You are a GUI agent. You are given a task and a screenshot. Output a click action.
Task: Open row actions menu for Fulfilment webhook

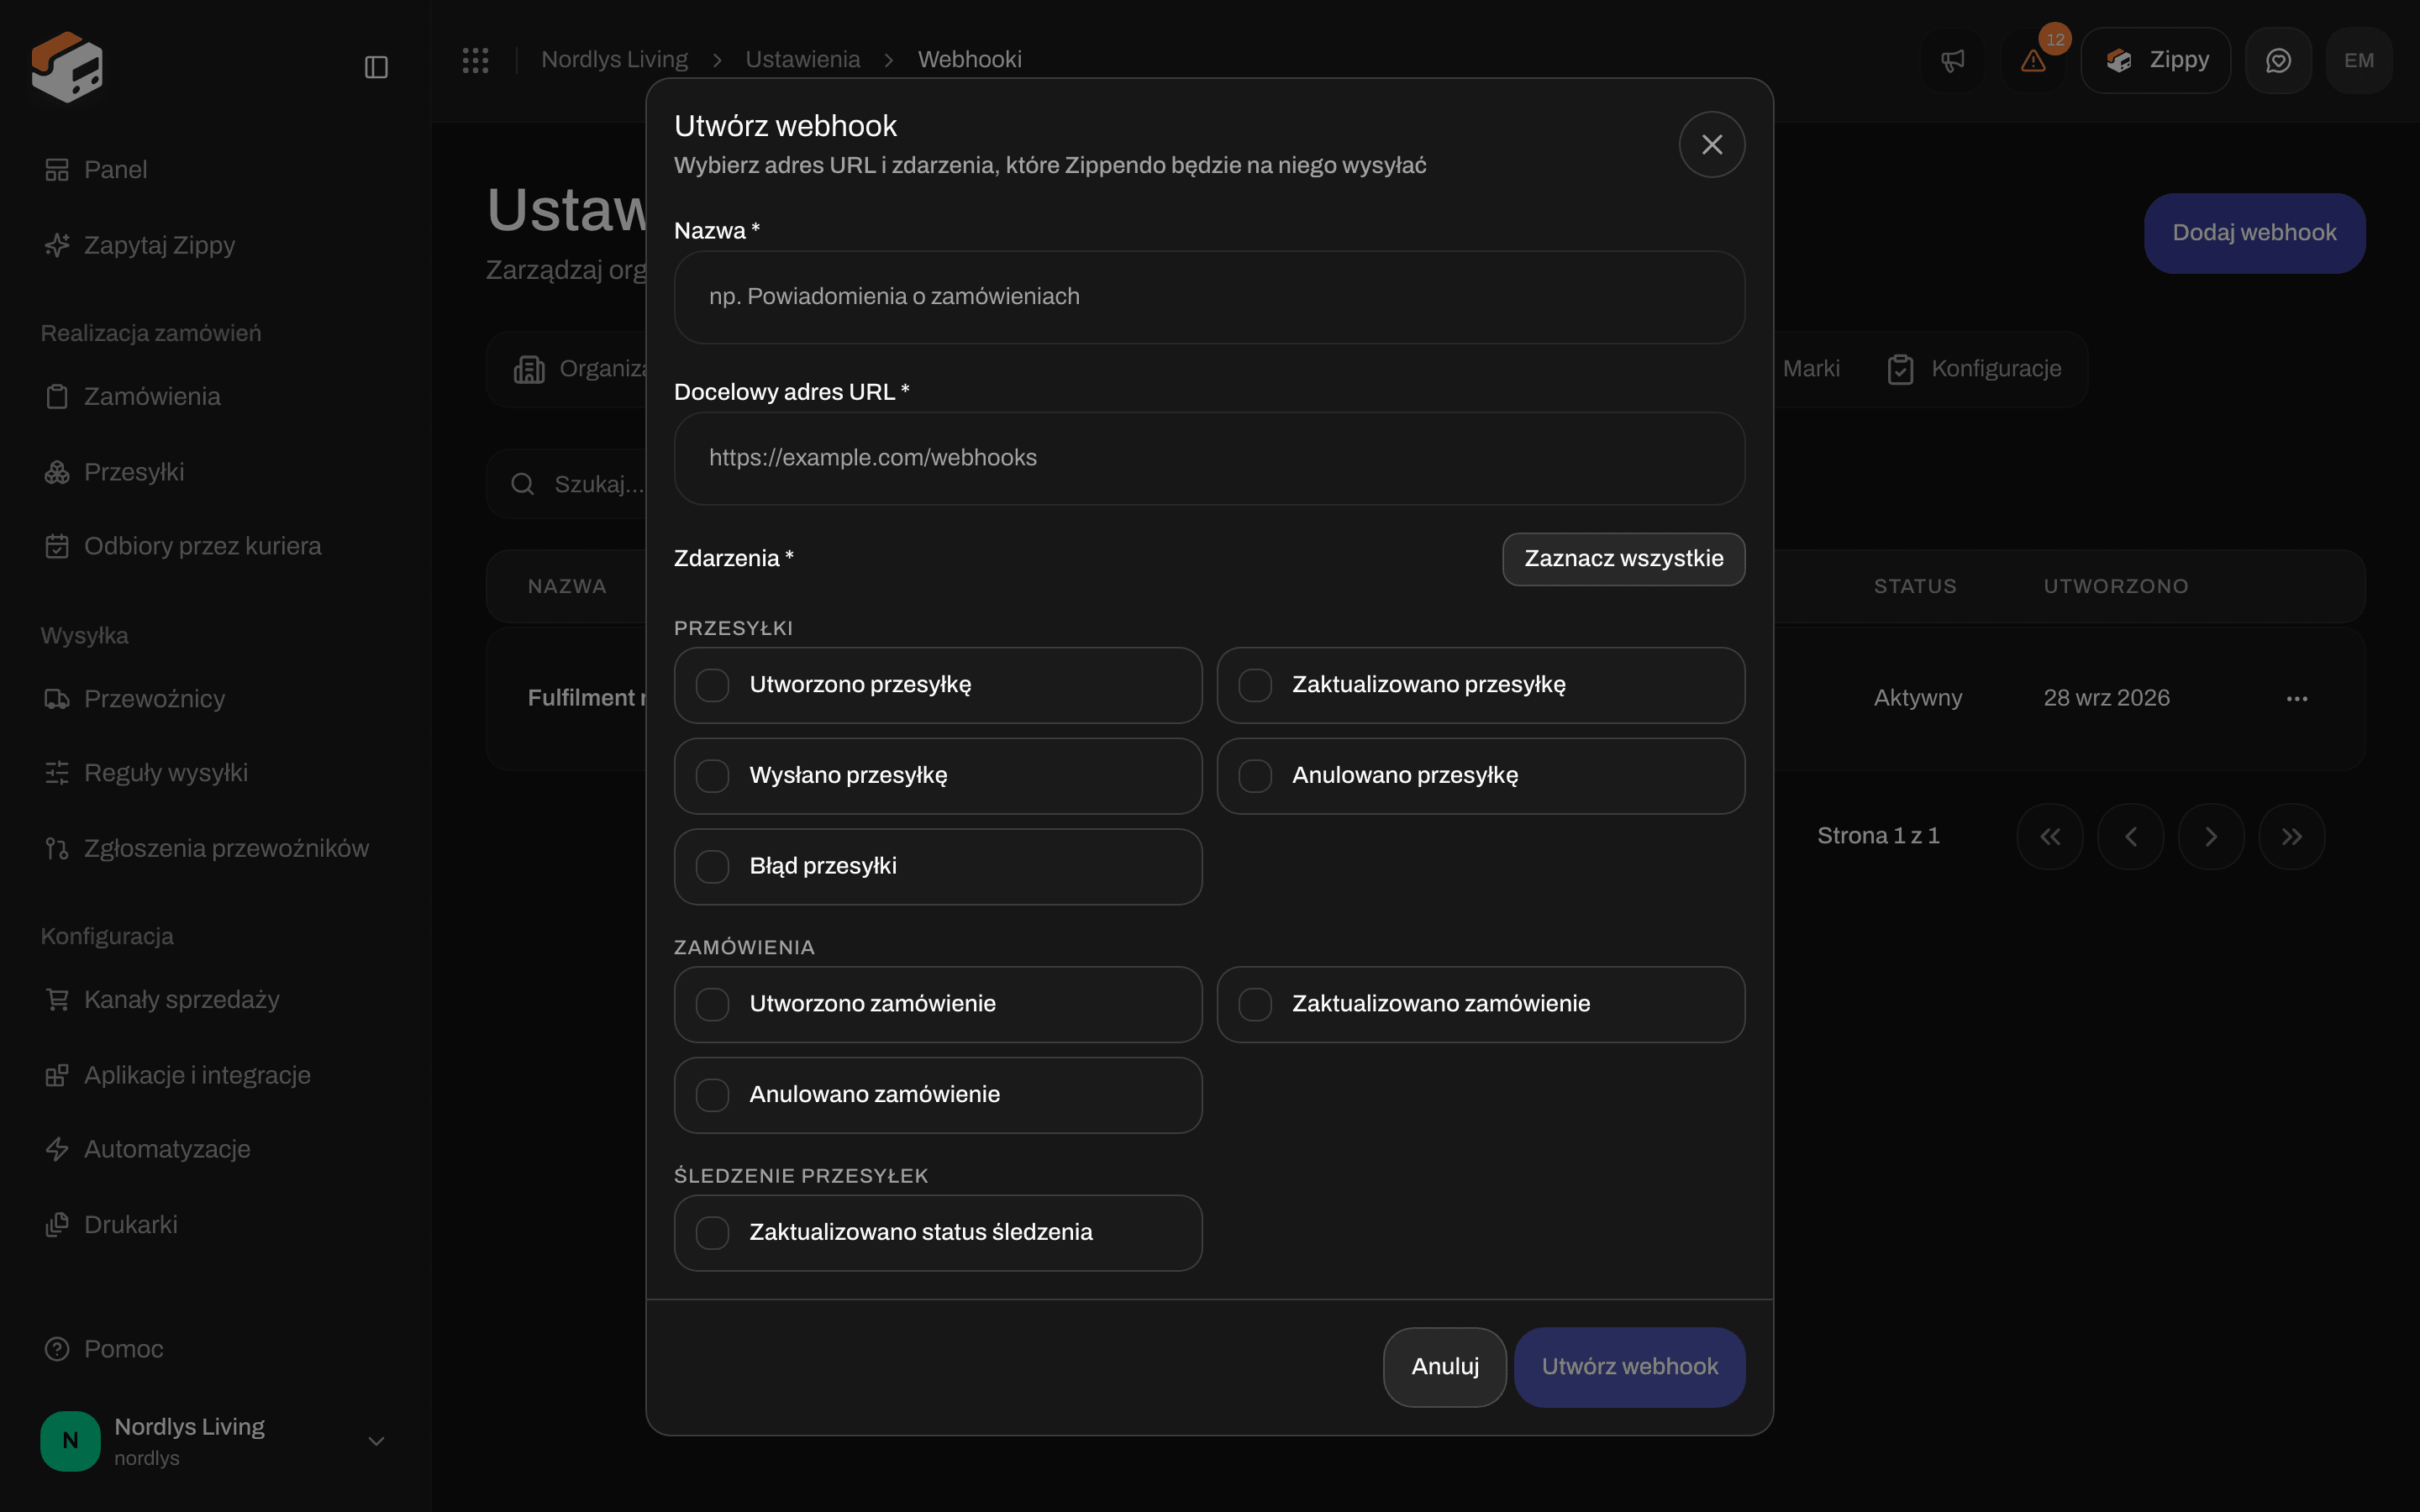click(2297, 698)
